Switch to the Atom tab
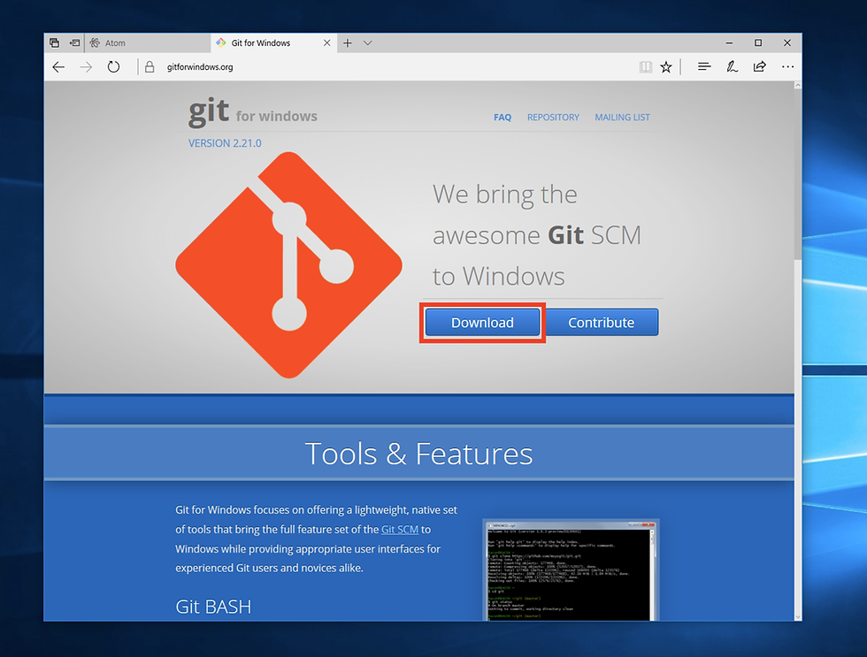The image size is (867, 657). [x=147, y=42]
